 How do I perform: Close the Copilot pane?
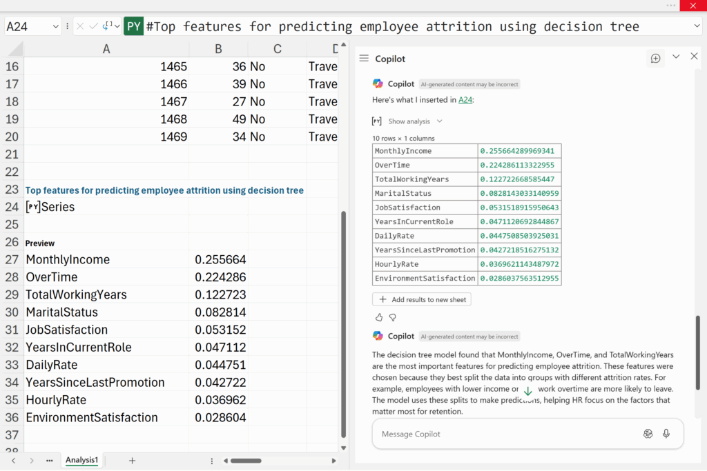coord(694,57)
